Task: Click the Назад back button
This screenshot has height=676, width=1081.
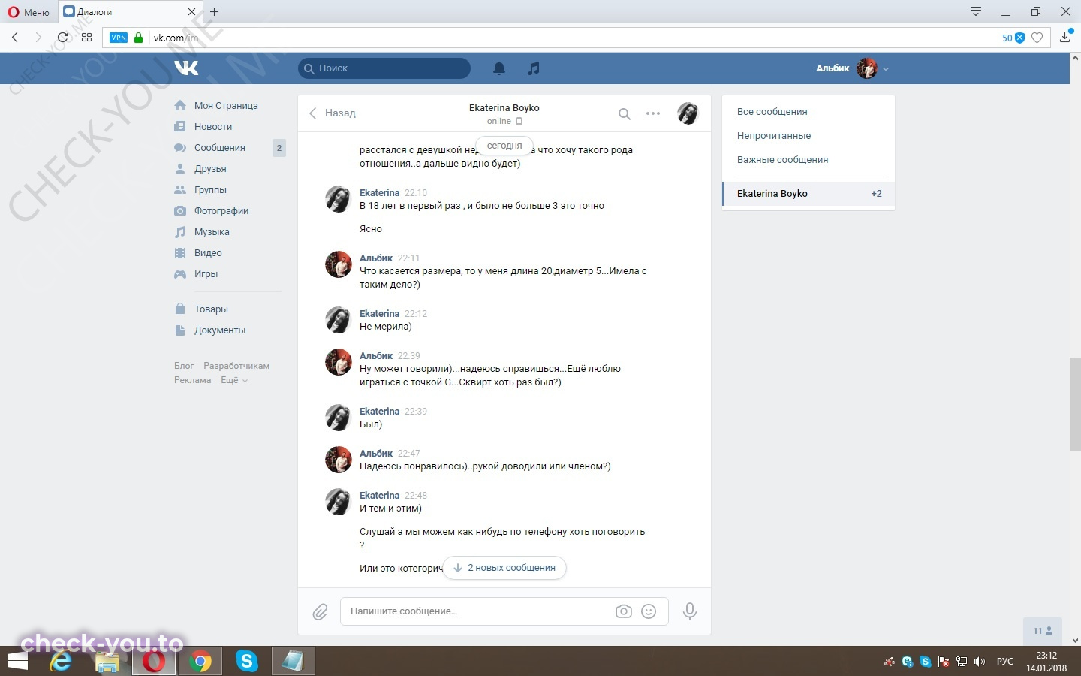Action: point(332,113)
